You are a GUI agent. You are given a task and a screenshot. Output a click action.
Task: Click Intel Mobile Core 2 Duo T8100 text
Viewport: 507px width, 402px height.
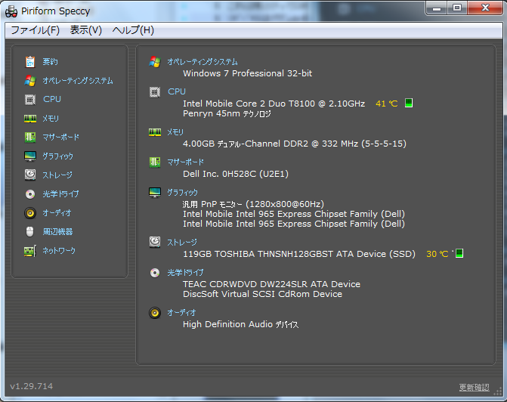click(274, 104)
